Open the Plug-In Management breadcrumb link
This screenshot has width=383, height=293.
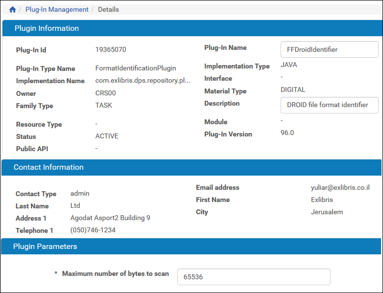coord(57,9)
